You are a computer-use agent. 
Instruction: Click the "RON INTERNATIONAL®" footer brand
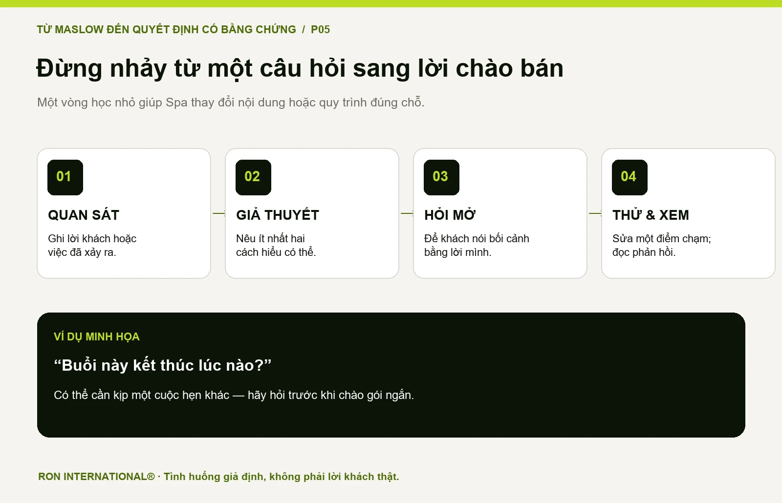[96, 477]
